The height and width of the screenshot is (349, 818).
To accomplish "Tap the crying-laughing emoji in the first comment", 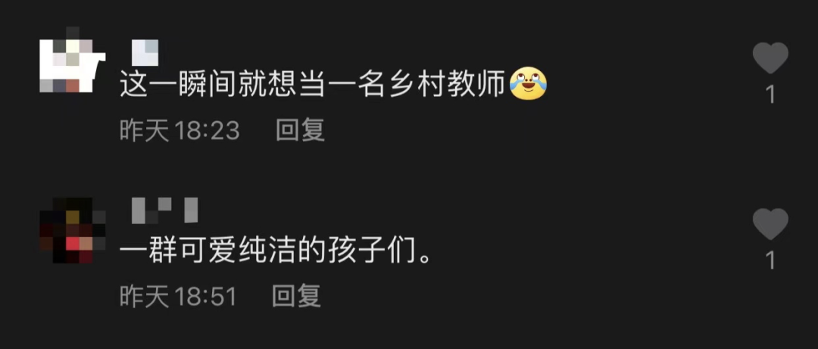I will click(x=528, y=84).
